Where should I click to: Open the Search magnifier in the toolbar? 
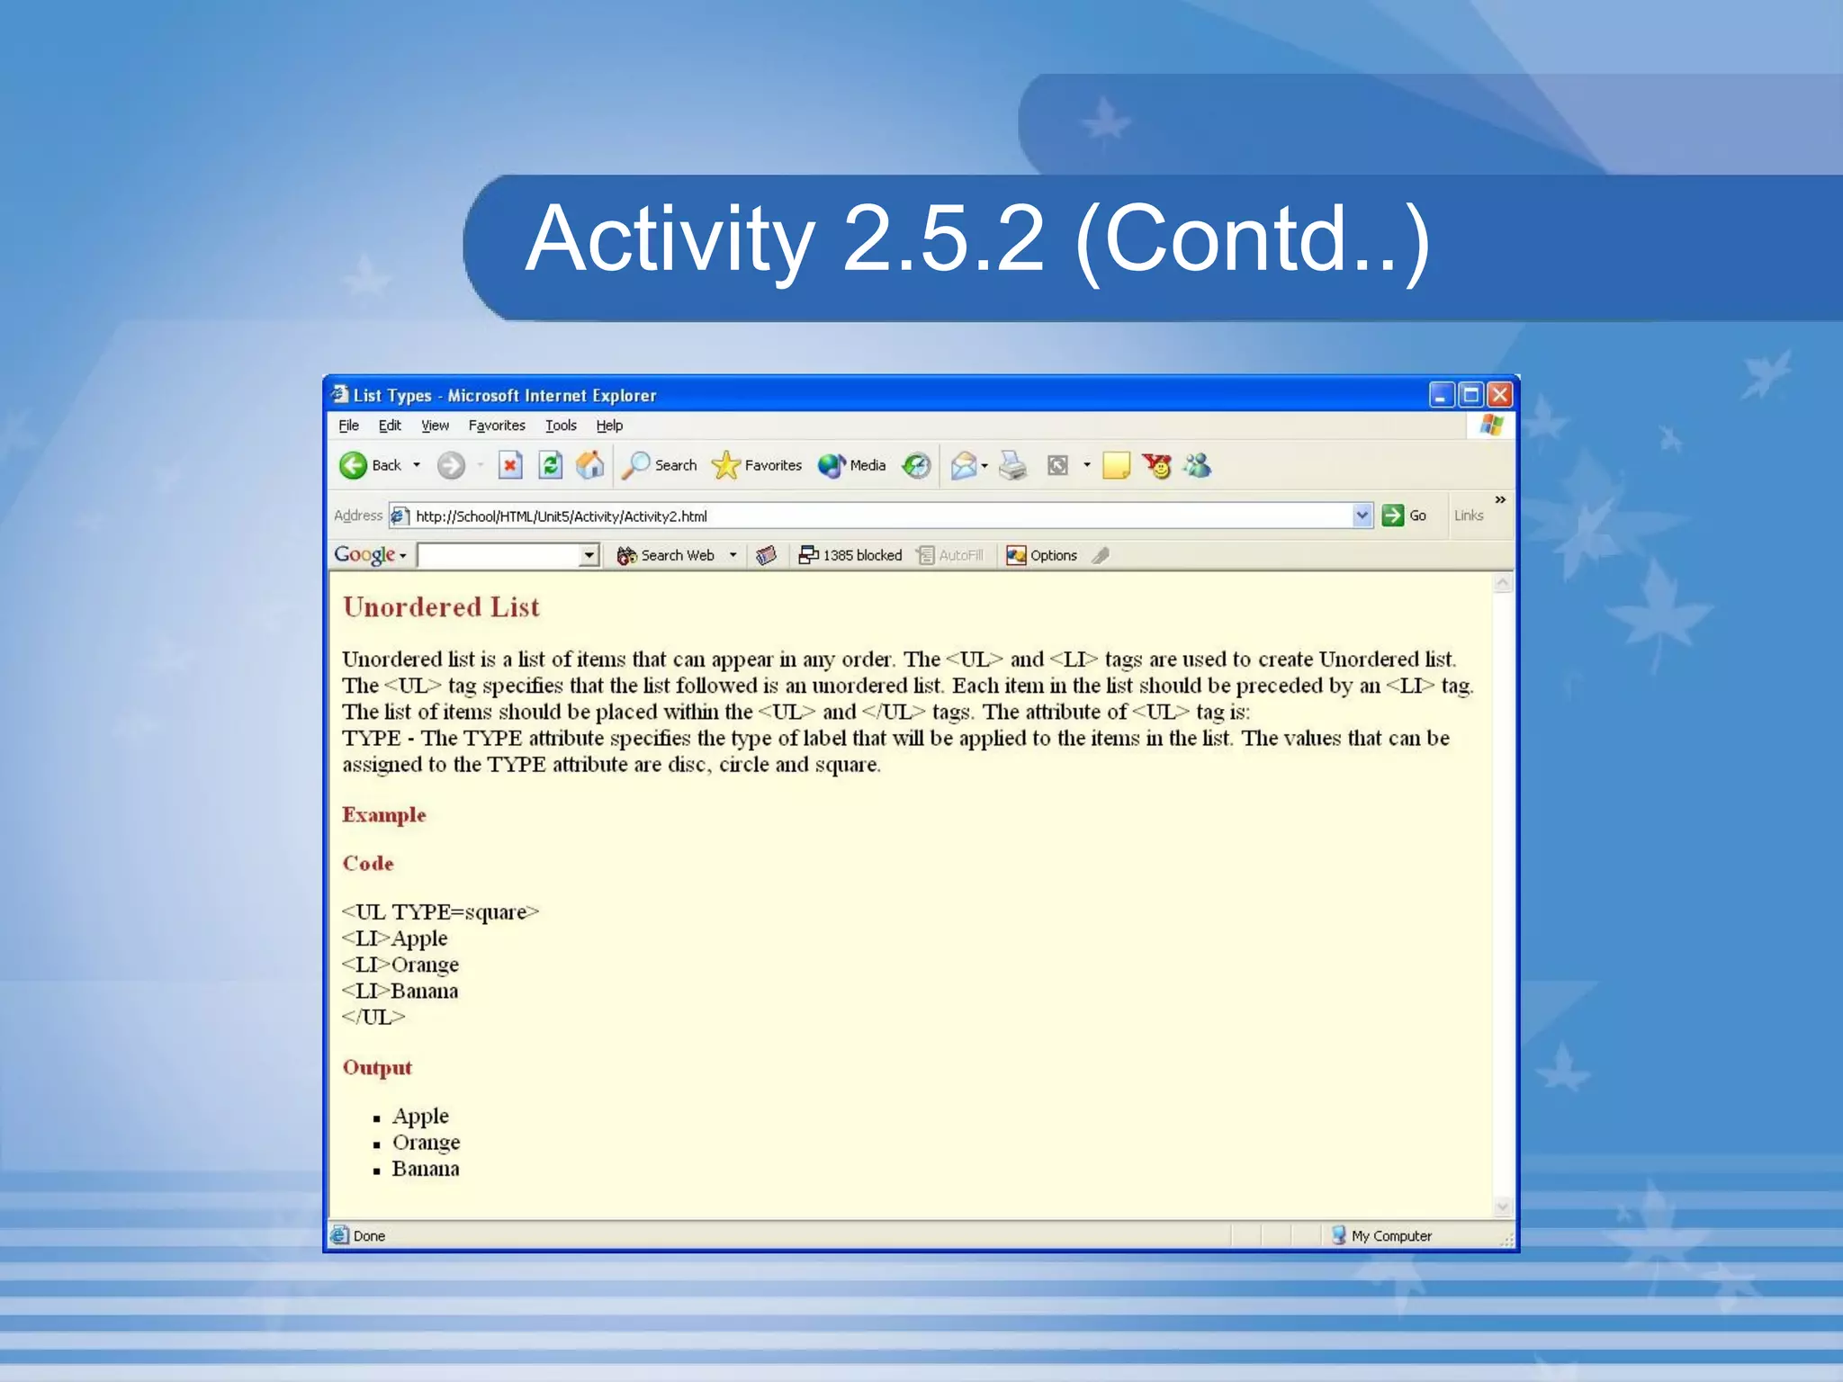(x=660, y=465)
